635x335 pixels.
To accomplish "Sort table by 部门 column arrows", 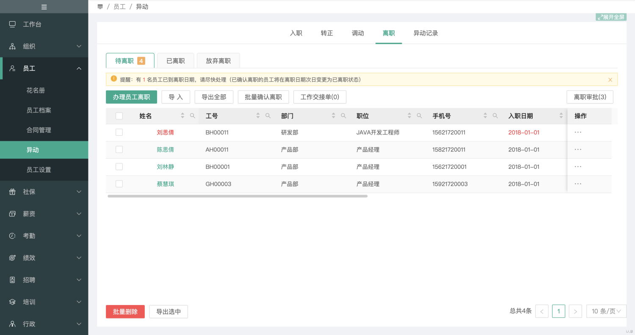I will point(334,115).
